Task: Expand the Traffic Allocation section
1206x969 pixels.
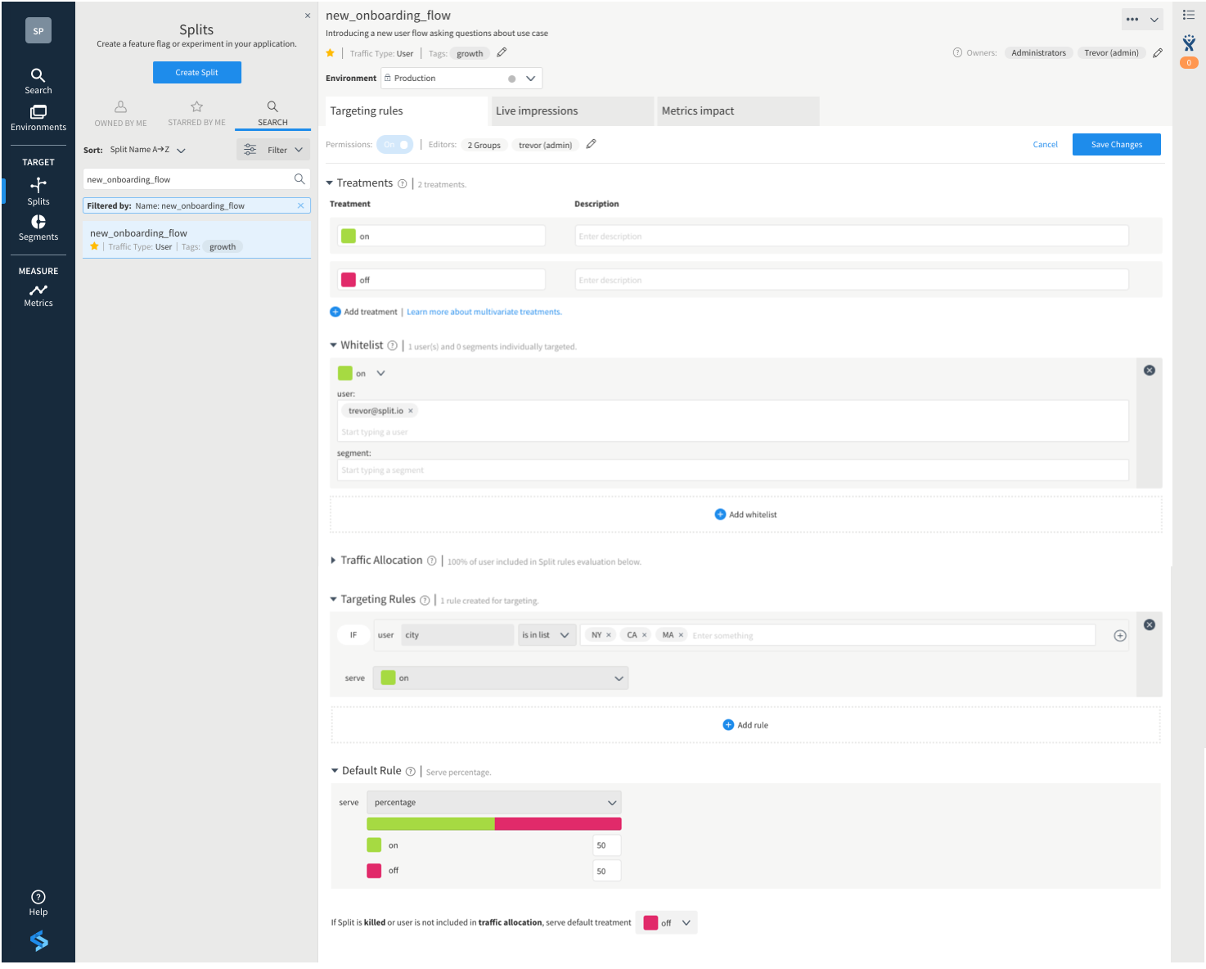Action: pos(333,561)
